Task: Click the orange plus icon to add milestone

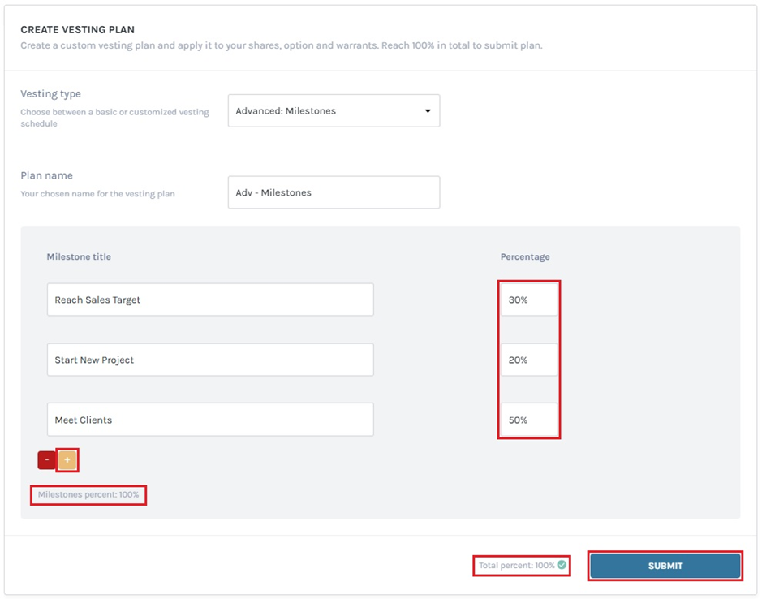Action: (x=66, y=459)
